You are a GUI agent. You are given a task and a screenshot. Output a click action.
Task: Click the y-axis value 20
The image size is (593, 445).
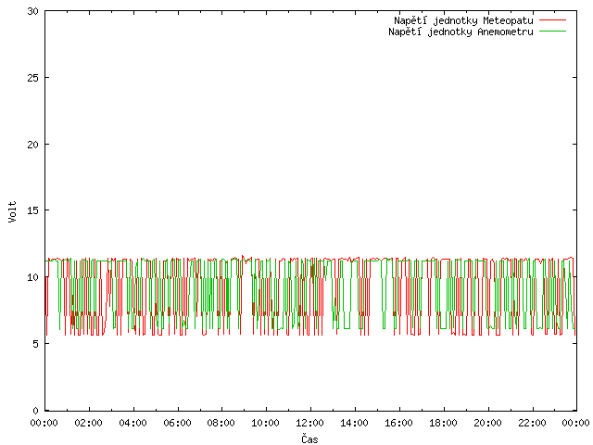(x=33, y=145)
